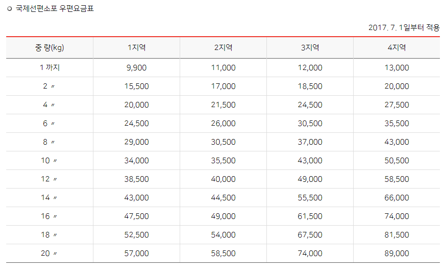Image resolution: width=448 pixels, height=269 pixels.
Task: Click the 61,500 price cell
Action: 310,216
